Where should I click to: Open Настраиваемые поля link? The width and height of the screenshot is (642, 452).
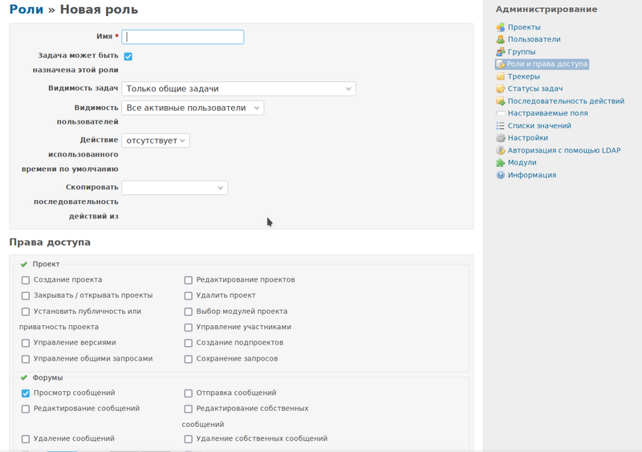(x=547, y=113)
